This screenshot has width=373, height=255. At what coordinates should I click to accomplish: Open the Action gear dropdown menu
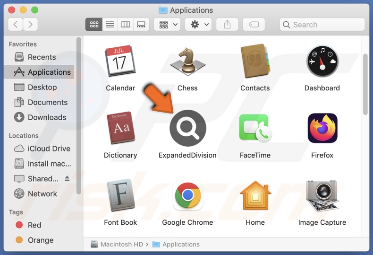[x=198, y=25]
